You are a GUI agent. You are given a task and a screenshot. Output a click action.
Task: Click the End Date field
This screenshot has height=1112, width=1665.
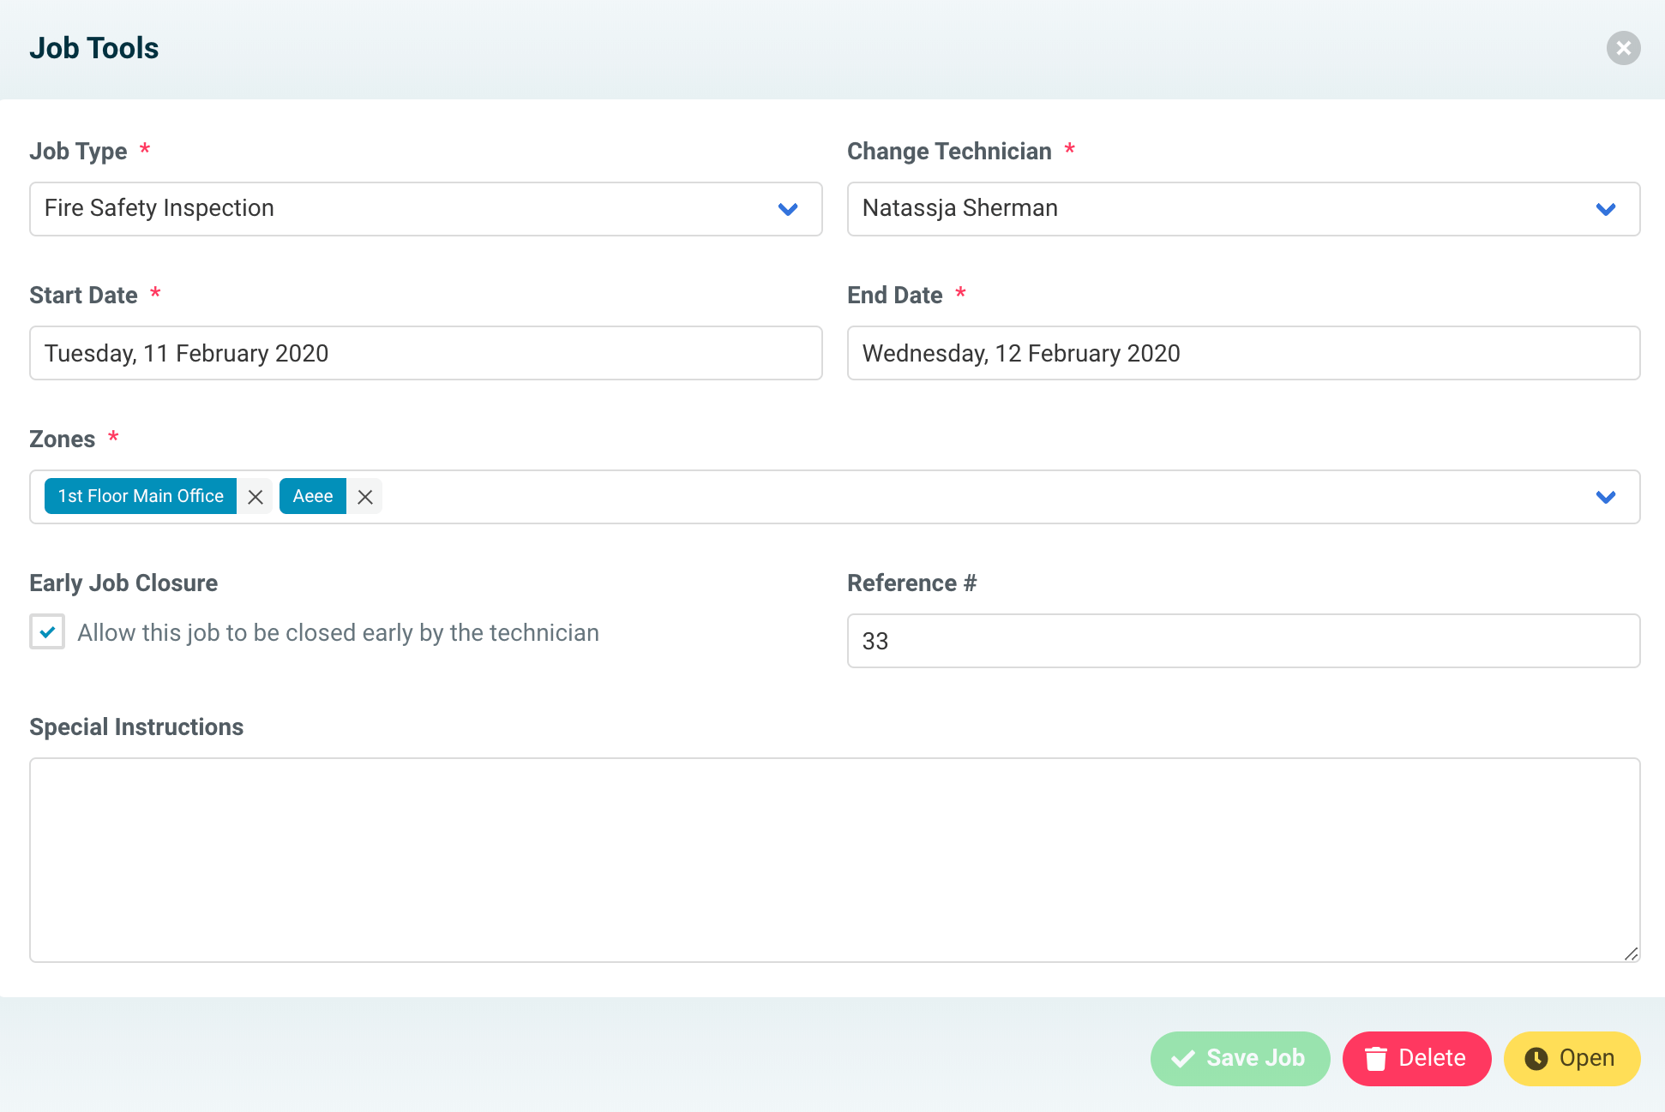[x=1243, y=353]
